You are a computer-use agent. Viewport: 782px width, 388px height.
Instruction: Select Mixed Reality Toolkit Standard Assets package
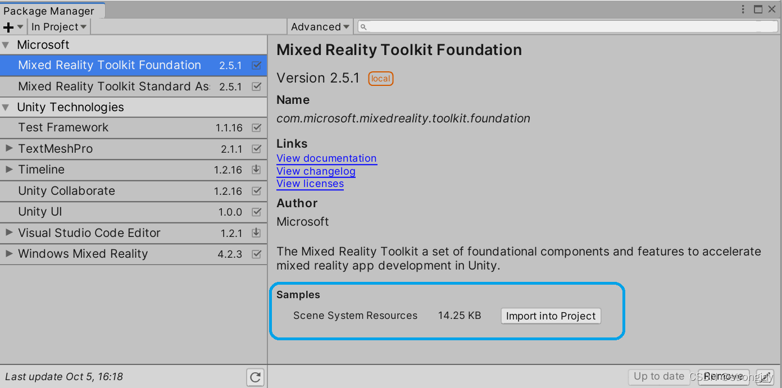coord(133,86)
